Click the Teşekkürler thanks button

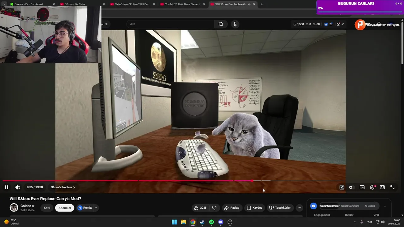[280, 208]
